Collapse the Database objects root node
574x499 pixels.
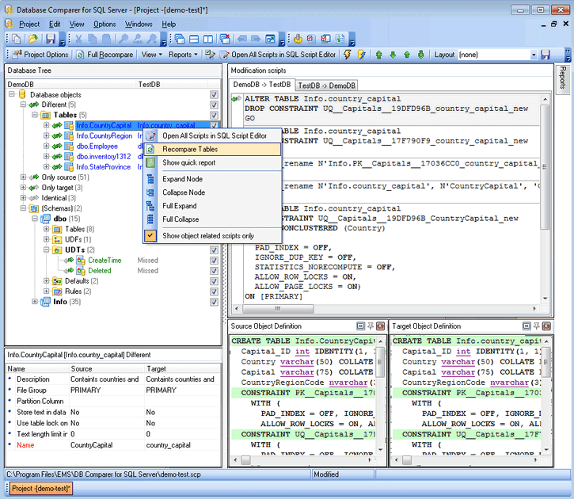click(x=12, y=94)
